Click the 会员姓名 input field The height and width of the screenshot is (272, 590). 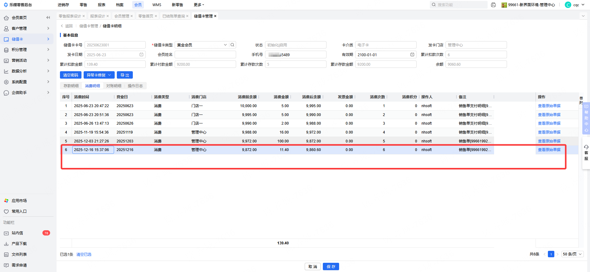coord(205,55)
